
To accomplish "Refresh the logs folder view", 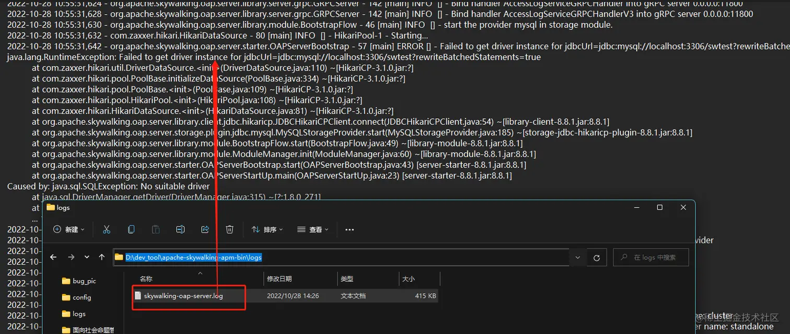I will [597, 257].
